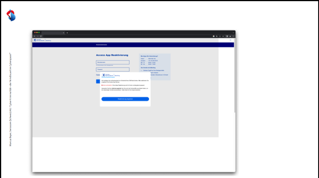Open the new tab plus button
Screen dimensions: 319x178
click(x=67, y=33)
